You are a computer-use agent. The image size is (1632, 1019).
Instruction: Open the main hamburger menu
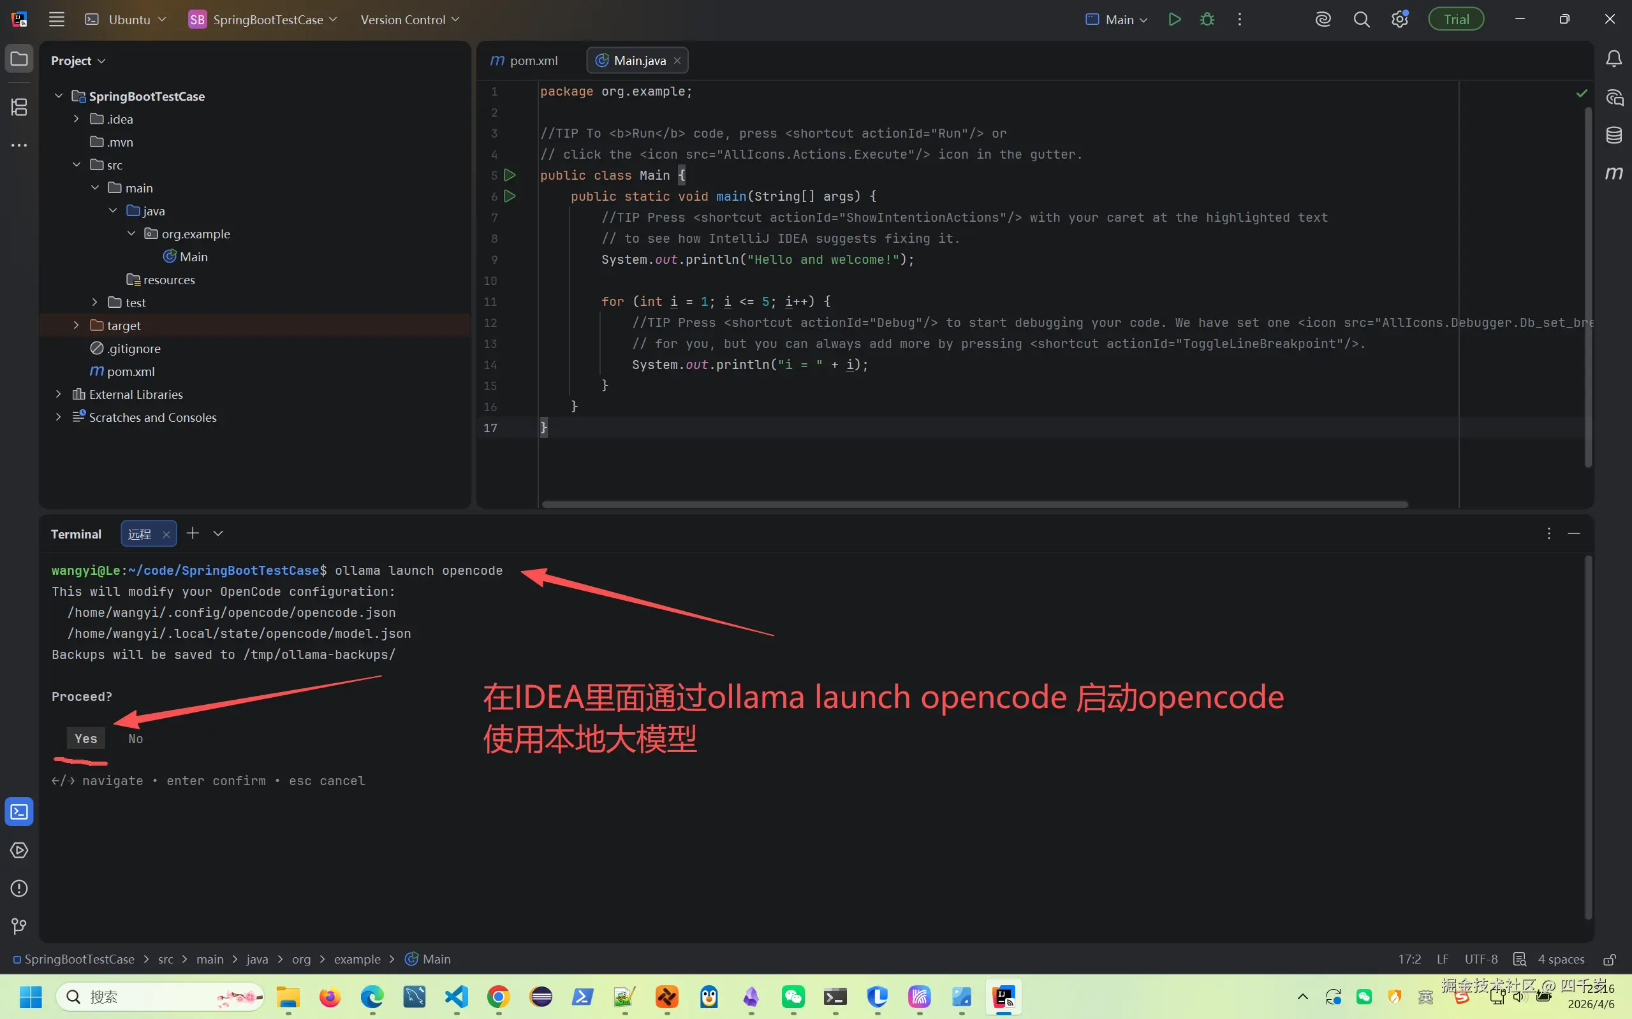pyautogui.click(x=57, y=19)
